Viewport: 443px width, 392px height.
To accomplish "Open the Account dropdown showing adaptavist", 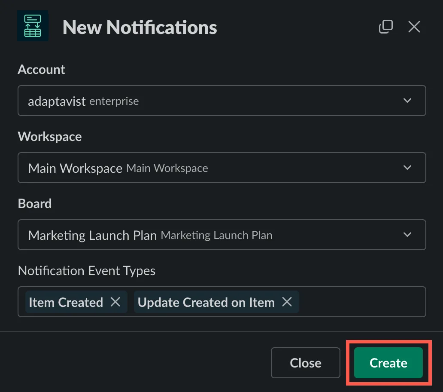I will [x=222, y=101].
